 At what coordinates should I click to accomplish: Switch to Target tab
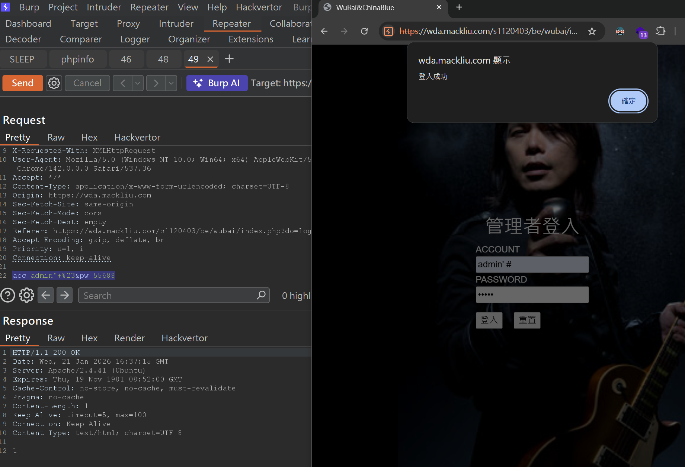(x=84, y=23)
